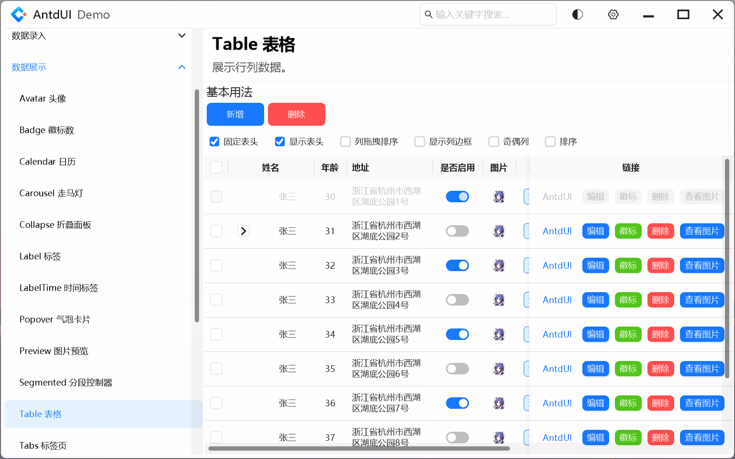
Task: Enable the 列拖拽排序 checkbox
Action: tap(345, 142)
